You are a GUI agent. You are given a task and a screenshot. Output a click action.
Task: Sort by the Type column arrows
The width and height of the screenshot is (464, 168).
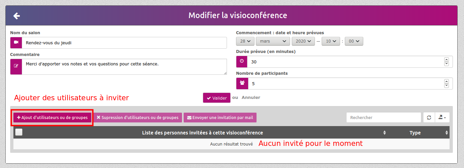[x=447, y=133]
